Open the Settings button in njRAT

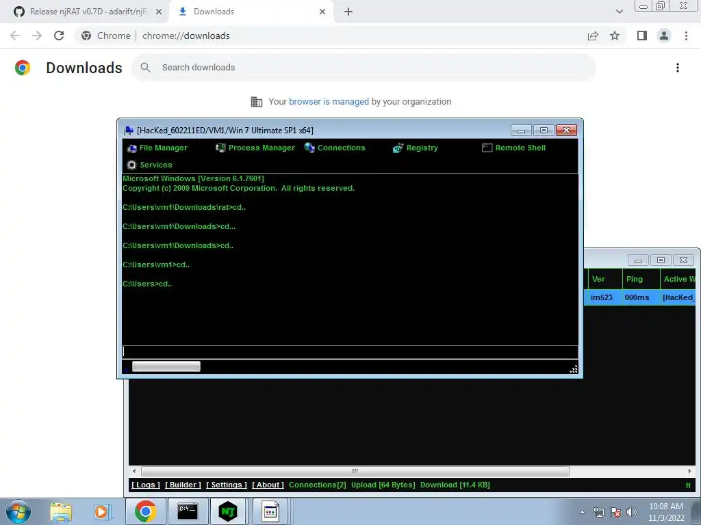coord(227,485)
